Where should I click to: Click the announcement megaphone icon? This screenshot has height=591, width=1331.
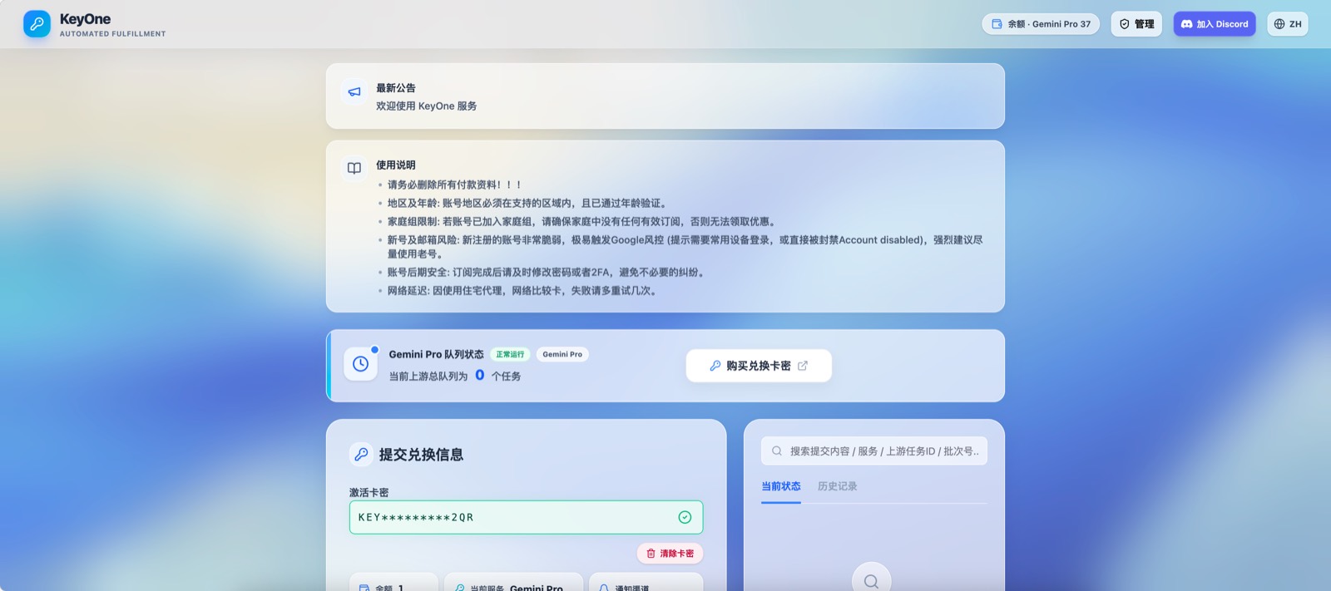(x=354, y=92)
